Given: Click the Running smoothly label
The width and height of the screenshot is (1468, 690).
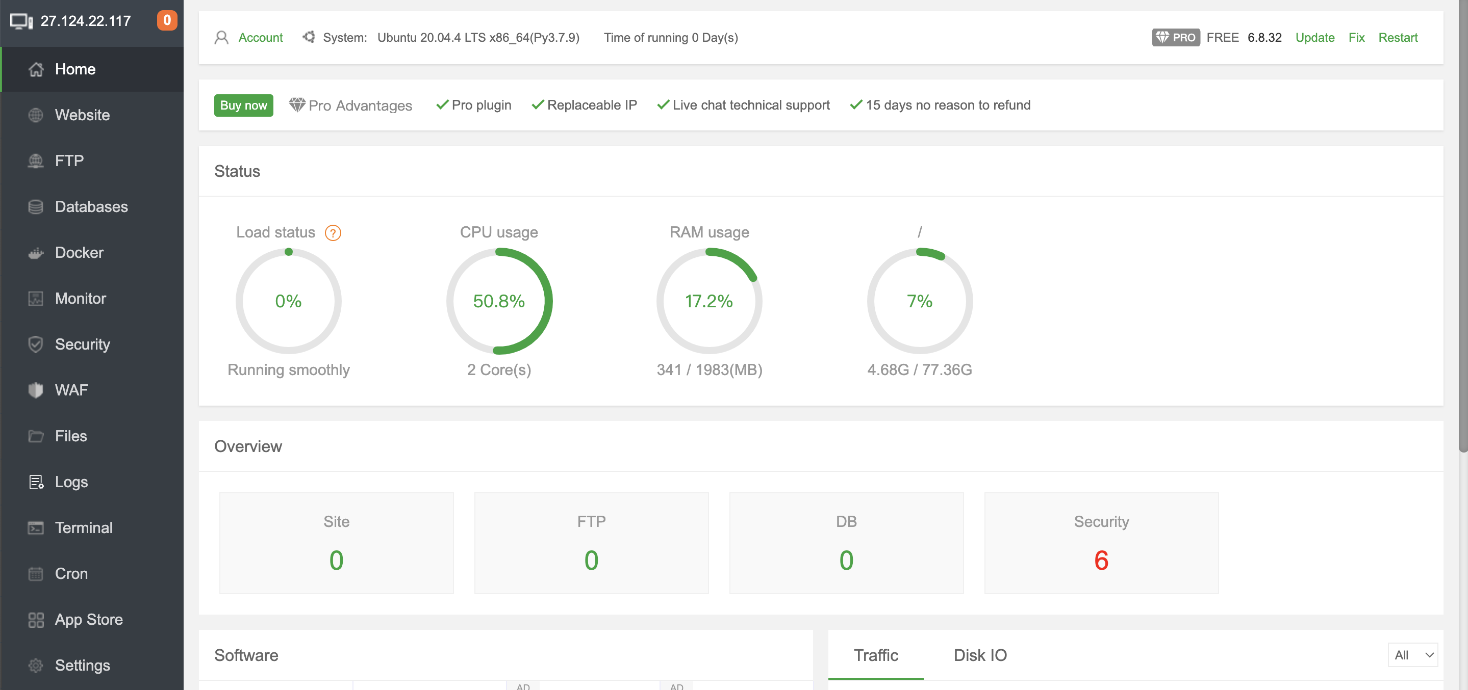Looking at the screenshot, I should pos(288,369).
